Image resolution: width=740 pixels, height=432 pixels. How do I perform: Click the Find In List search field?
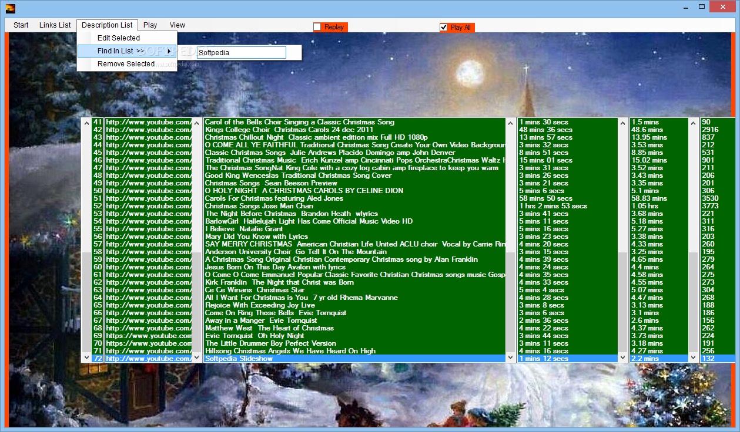coord(242,53)
